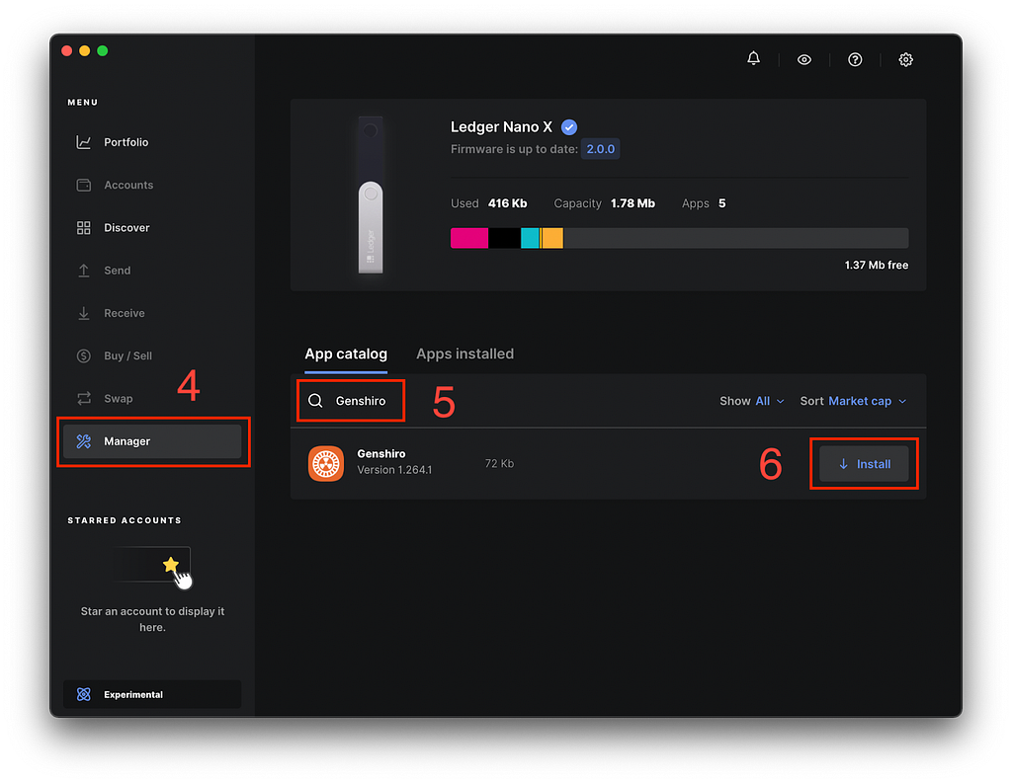Screen dimensions: 1012x783
Task: Select Receive in the sidebar
Action: click(x=151, y=313)
